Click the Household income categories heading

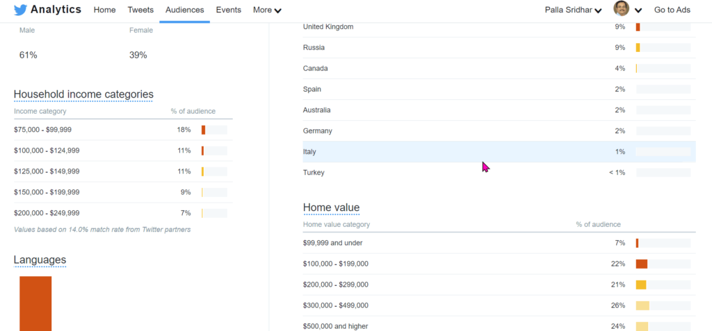pyautogui.click(x=83, y=94)
